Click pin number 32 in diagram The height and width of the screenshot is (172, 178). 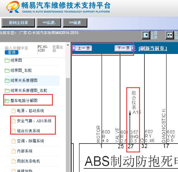coord(144,146)
